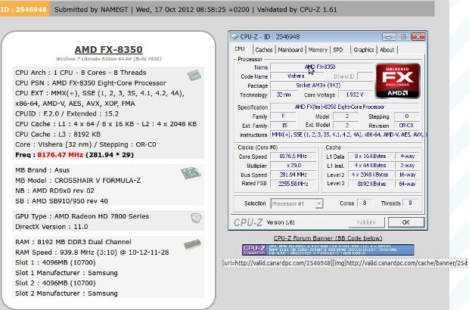Click the GPU Type AMD Radeon HD 7800 line

point(82,216)
